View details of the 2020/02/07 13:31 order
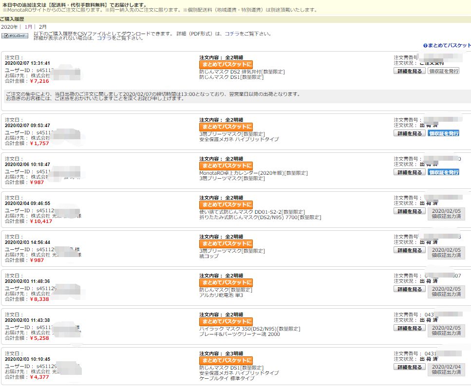The height and width of the screenshot is (389, 471). point(409,71)
